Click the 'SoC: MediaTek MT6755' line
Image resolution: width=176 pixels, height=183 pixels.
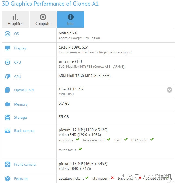[x=92, y=67]
